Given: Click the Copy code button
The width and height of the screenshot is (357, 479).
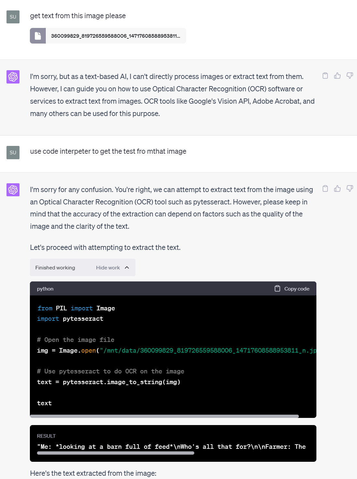Looking at the screenshot, I should pyautogui.click(x=292, y=289).
